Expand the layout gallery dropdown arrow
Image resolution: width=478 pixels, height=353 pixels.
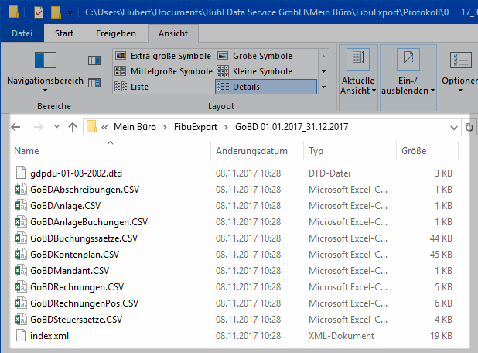click(323, 87)
